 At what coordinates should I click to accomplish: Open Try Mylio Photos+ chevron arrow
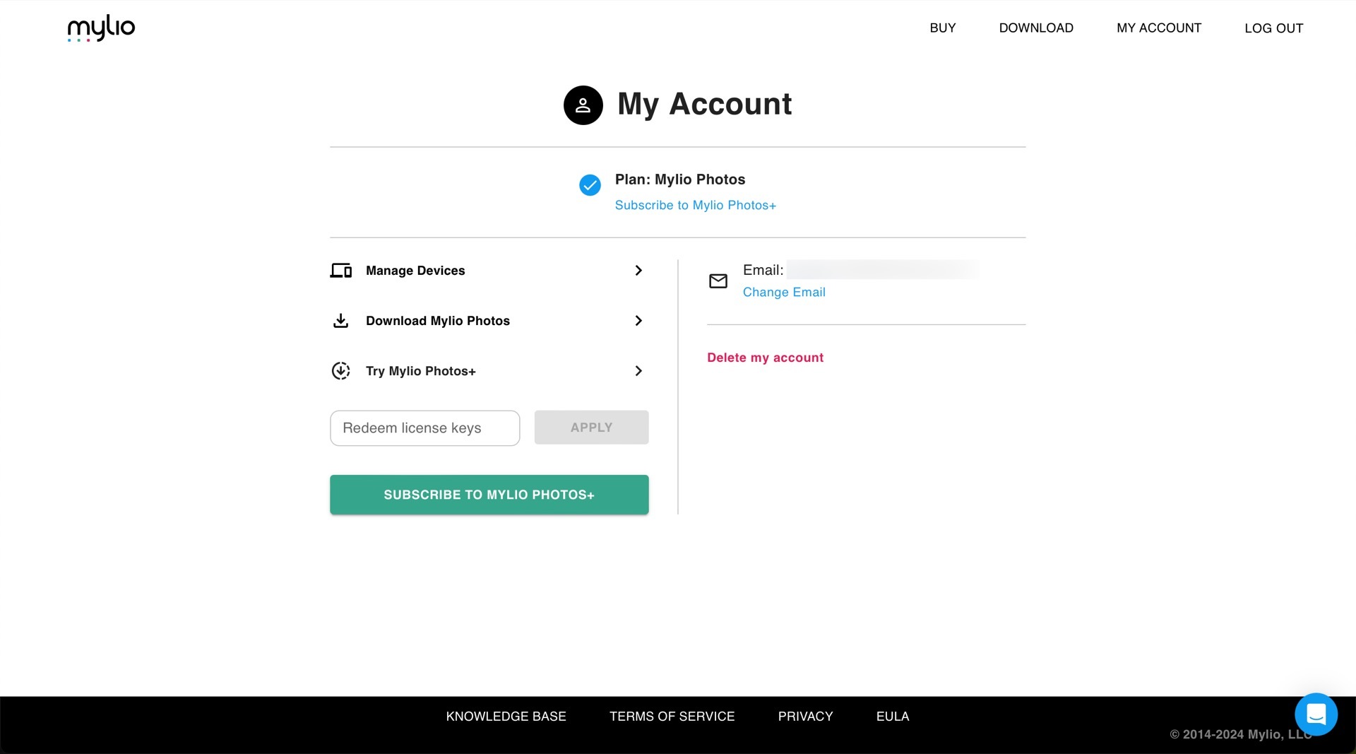[638, 371]
